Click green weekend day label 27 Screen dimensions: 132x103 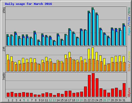[x=108, y=100]
